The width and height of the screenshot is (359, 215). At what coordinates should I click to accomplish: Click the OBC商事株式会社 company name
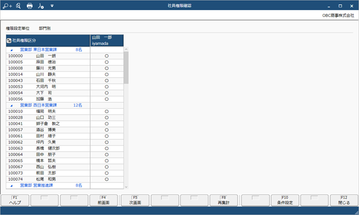338,16
